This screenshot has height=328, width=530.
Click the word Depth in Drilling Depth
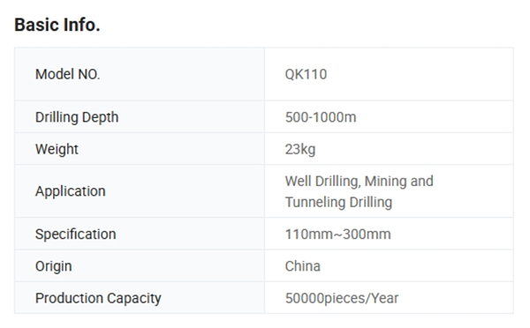(x=100, y=117)
